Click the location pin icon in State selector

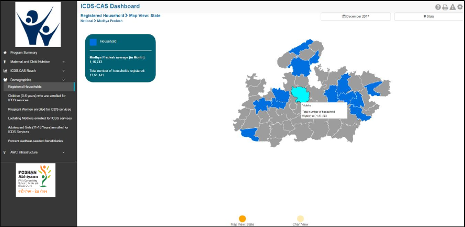425,17
